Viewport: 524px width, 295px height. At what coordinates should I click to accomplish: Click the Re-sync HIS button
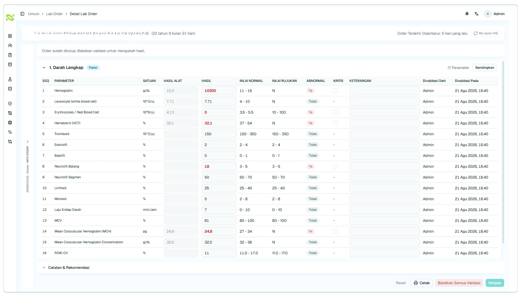[x=486, y=33]
